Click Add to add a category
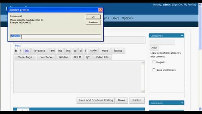The height and width of the screenshot is (114, 202). [154, 48]
